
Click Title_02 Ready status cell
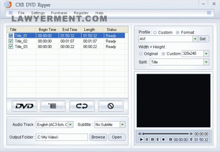(111, 41)
